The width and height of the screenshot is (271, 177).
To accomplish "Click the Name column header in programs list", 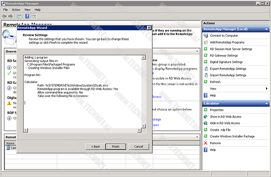I will [10, 143].
